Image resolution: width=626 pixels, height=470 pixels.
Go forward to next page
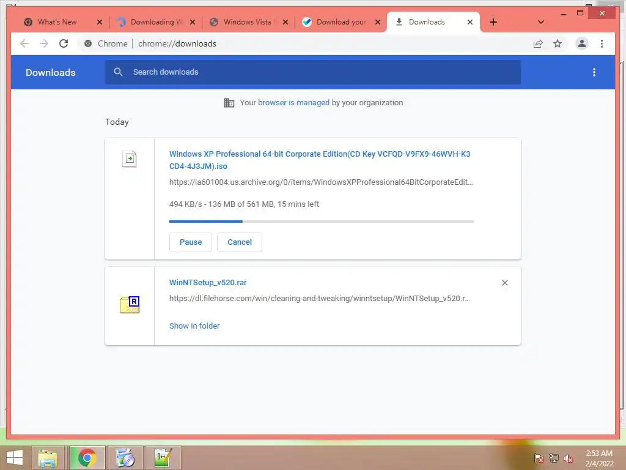[x=44, y=43]
